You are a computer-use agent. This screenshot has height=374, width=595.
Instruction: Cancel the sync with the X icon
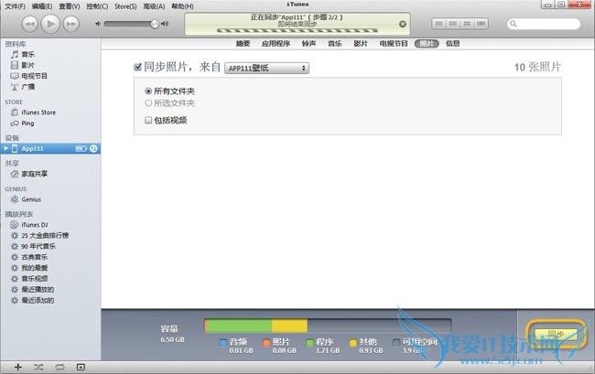pos(403,24)
